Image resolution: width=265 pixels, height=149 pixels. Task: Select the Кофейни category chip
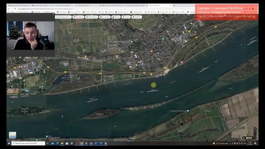[137, 17]
